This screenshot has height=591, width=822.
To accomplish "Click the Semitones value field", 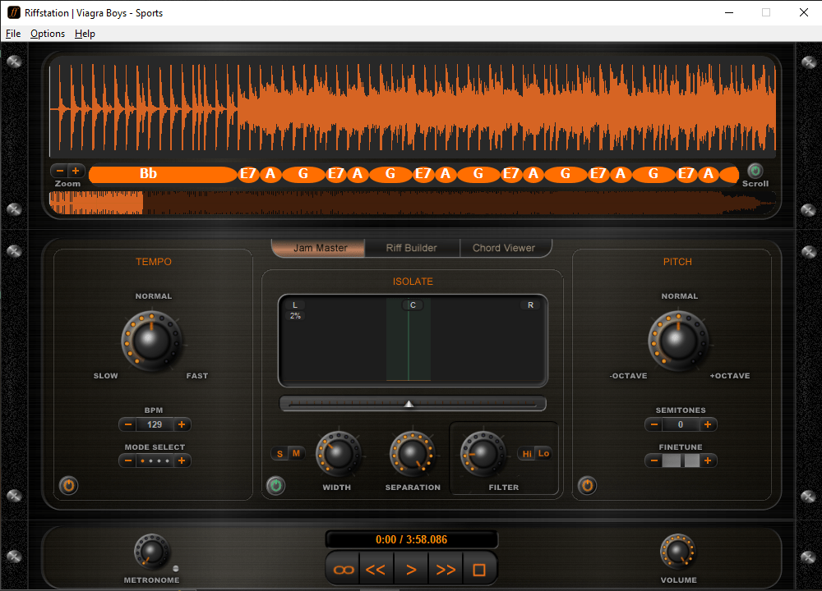I will pos(681,424).
